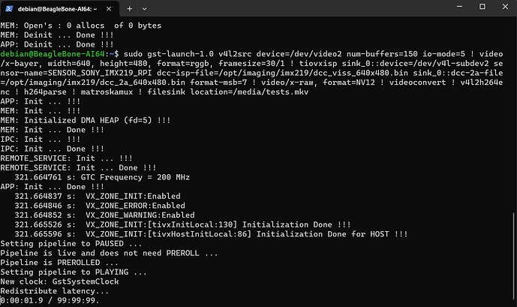Viewport: 517px width, 307px height.
Task: Click the green debian@BeagleBone-AI64 prompt text
Action: click(52, 54)
